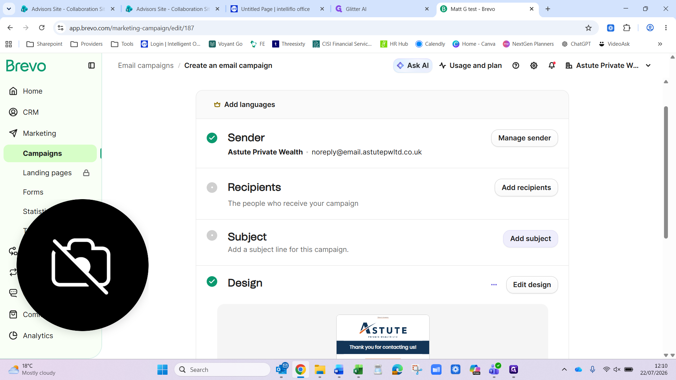The height and width of the screenshot is (380, 676).
Task: Open the Sharepoint bookmark folder
Action: (44, 44)
